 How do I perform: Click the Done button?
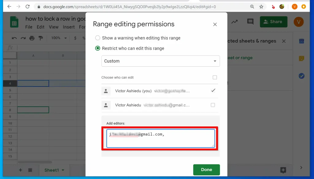(x=206, y=170)
